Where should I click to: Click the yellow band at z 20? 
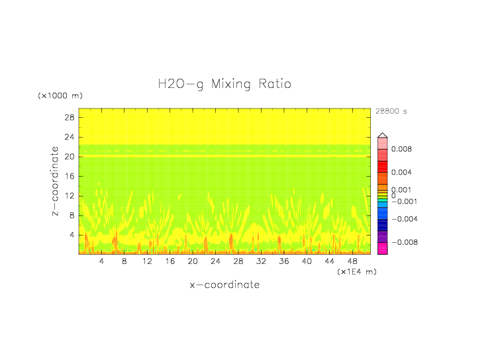click(x=224, y=156)
